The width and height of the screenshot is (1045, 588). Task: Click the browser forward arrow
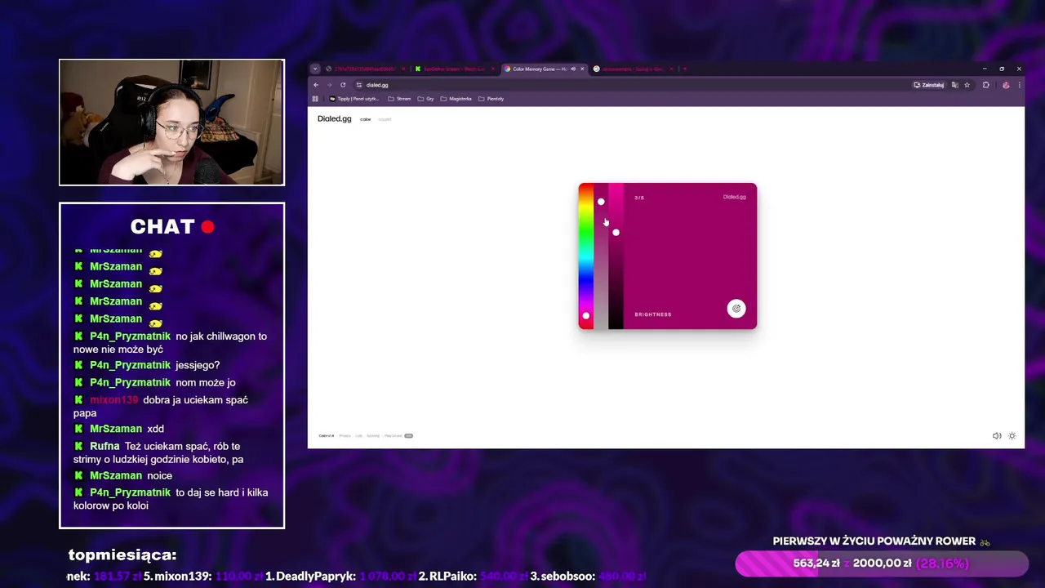pos(329,85)
